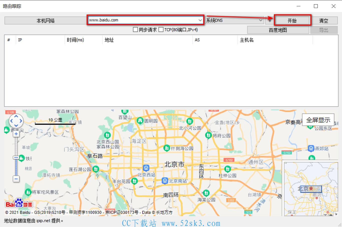The image size is (342, 227).
Task: Click the 什刹海公园 park marker
Action: 167,148
